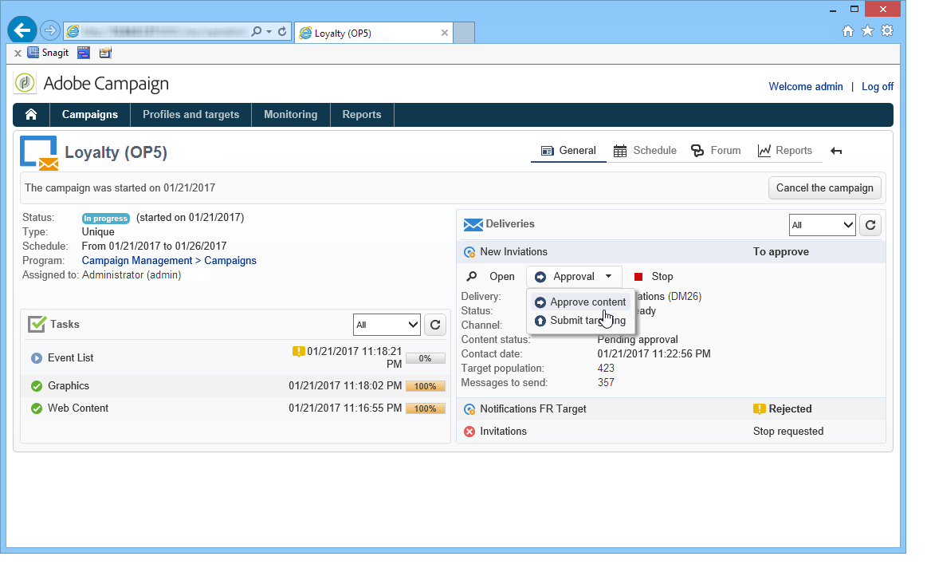Open the Campaigns menu
The image size is (927, 576).
90,114
